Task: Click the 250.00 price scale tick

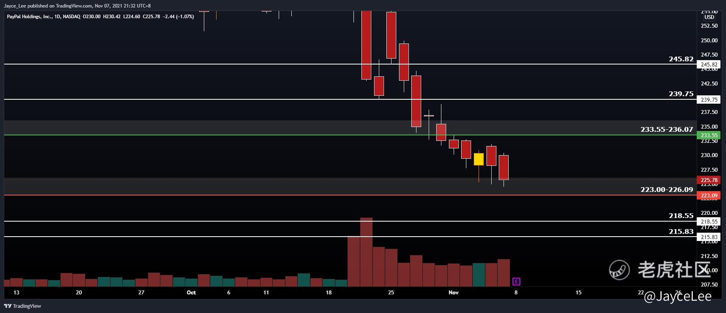Action: point(709,40)
